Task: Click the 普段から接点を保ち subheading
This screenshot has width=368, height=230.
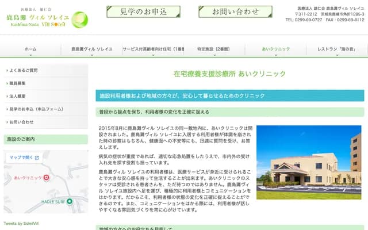Action: [x=230, y=112]
